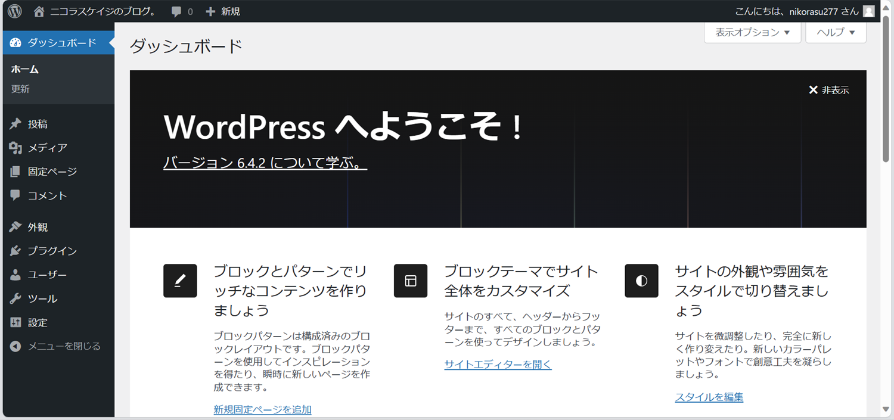This screenshot has width=894, height=420.
Task: Click the プラグイン plug icon
Action: (15, 251)
